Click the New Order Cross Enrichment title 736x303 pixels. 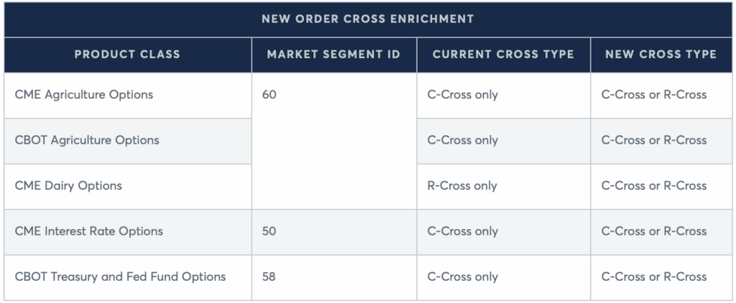coord(367,19)
